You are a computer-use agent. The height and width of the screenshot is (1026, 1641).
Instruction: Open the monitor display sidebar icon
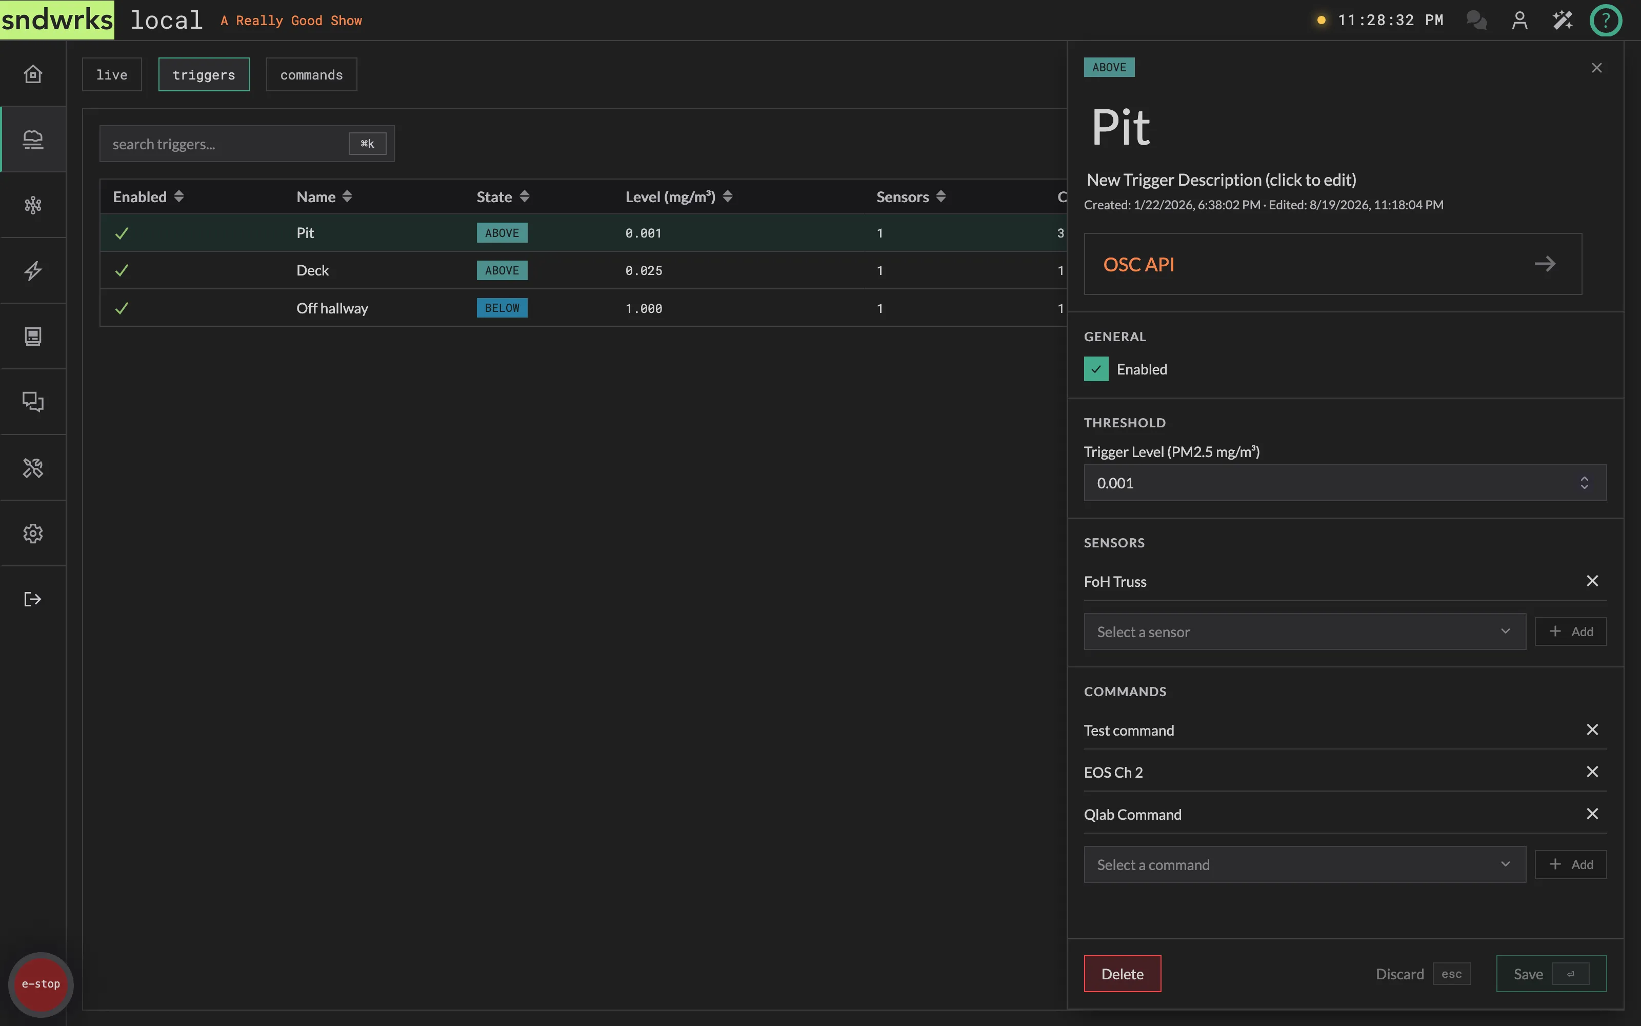click(x=32, y=337)
